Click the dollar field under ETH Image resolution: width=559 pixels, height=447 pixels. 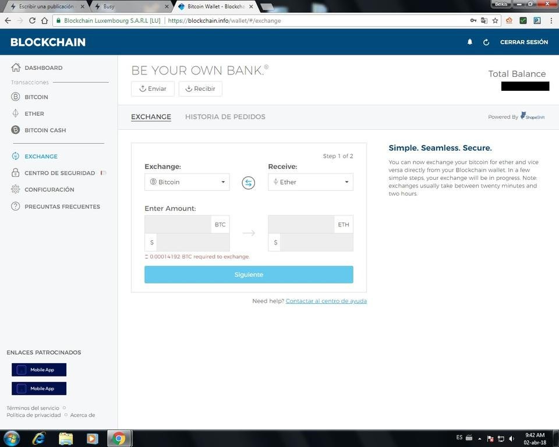(x=317, y=242)
